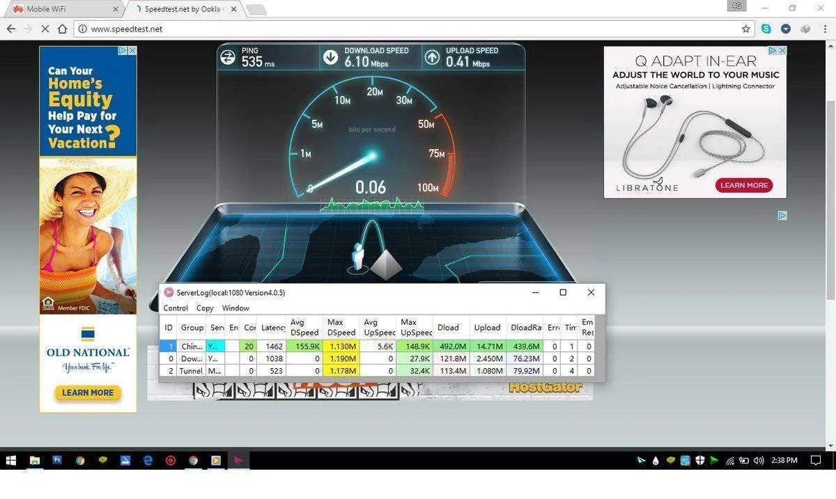Click the 2:38 PM clock
Screen dimensions: 836x499
[x=784, y=460]
